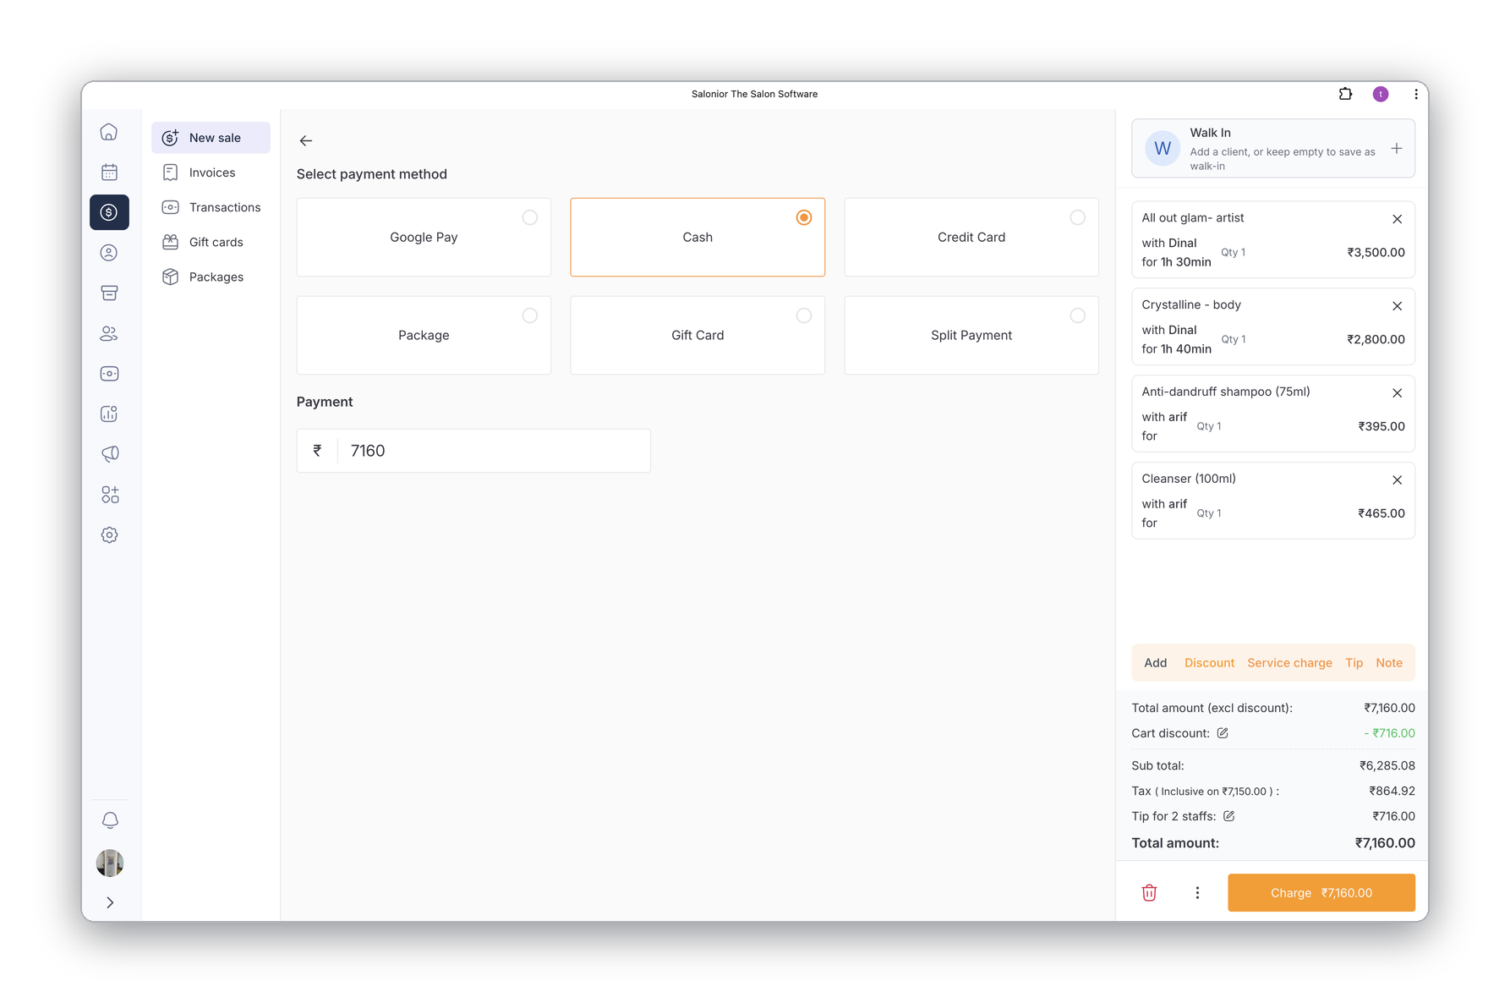Open Transactions menu item
This screenshot has width=1510, height=1003.
coord(211,207)
